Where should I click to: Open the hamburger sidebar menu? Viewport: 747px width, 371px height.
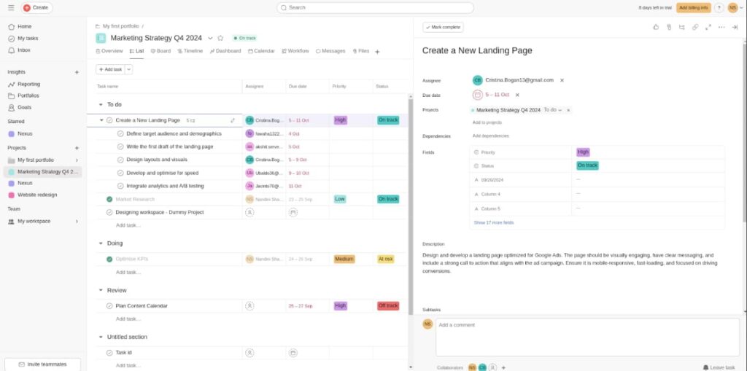(x=11, y=7)
